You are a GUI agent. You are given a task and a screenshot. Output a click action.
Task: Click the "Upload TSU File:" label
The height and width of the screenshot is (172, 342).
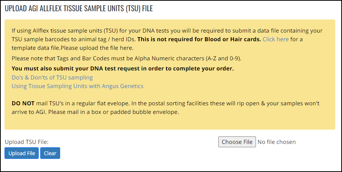pyautogui.click(x=26, y=142)
